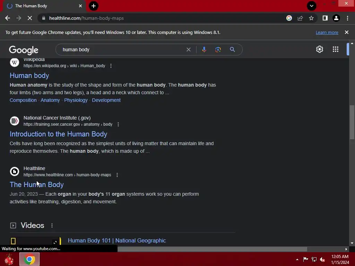The image size is (355, 266).
Task: Open muted volume tray icon
Action: [x=323, y=259]
